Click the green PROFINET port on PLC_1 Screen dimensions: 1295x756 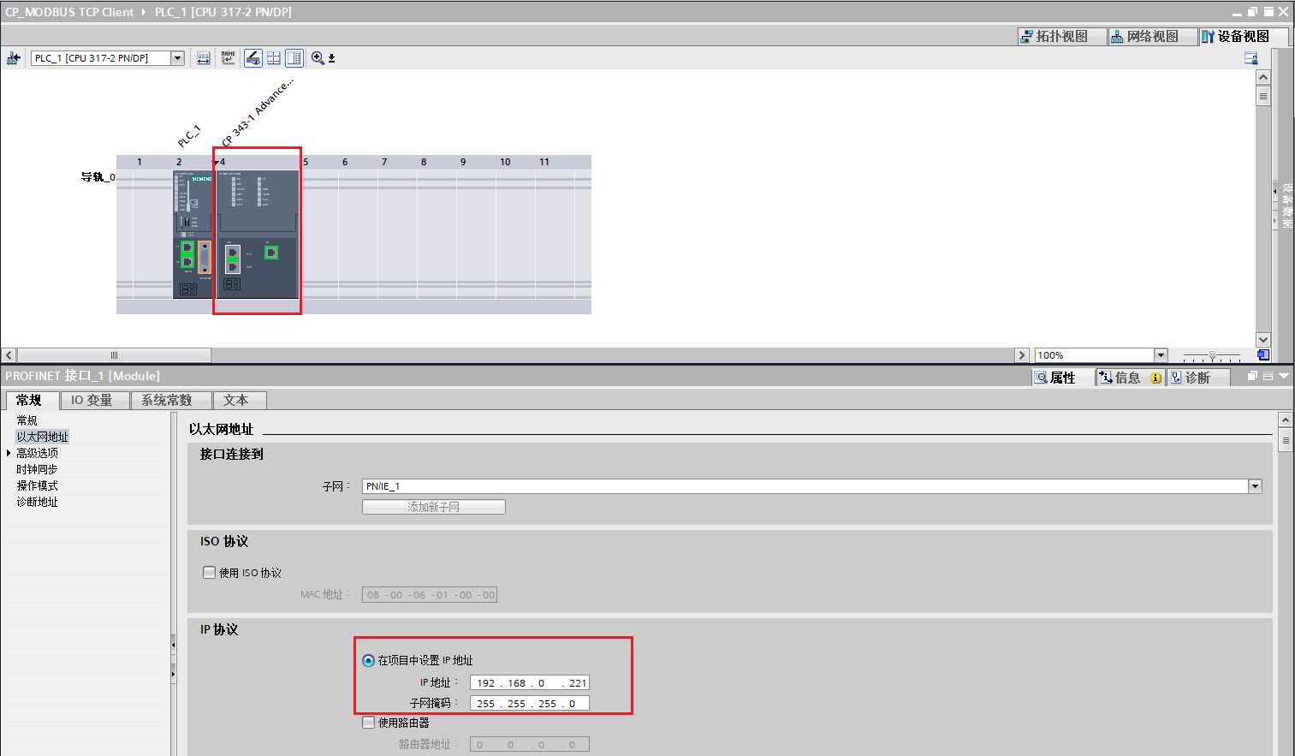pos(187,254)
